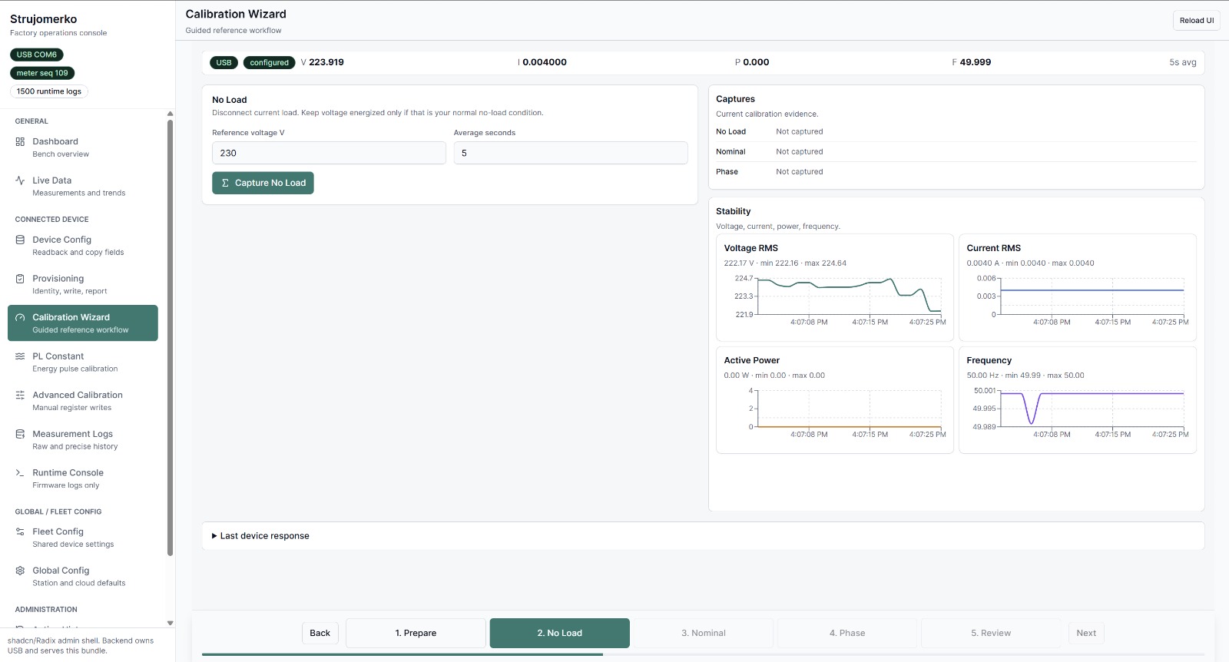Viewport: 1229px width, 662px height.
Task: Click the Measurement Logs icon
Action: coord(20,434)
